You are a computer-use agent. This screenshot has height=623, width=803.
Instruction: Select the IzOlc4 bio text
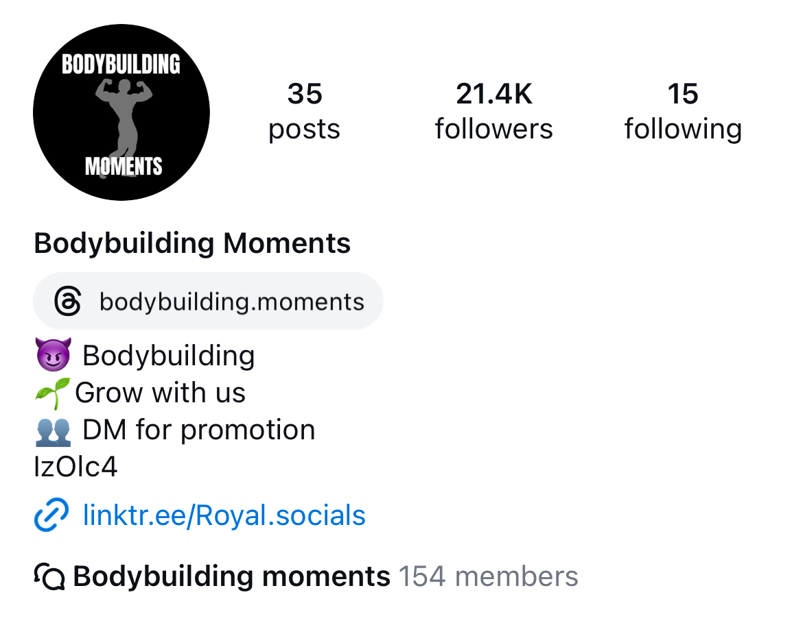(x=75, y=467)
